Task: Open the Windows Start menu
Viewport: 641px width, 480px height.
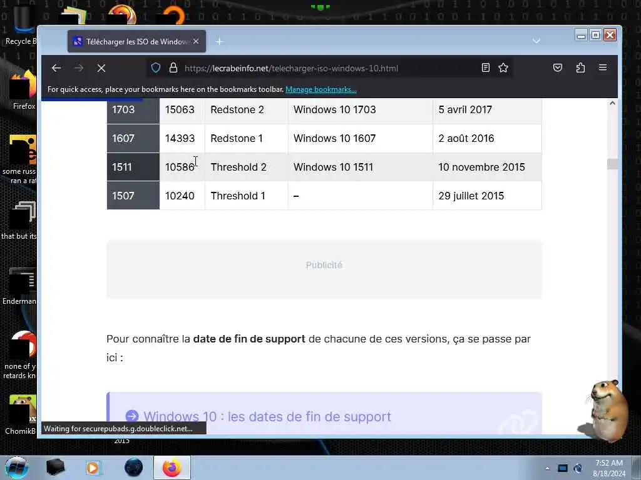Action: tap(17, 467)
